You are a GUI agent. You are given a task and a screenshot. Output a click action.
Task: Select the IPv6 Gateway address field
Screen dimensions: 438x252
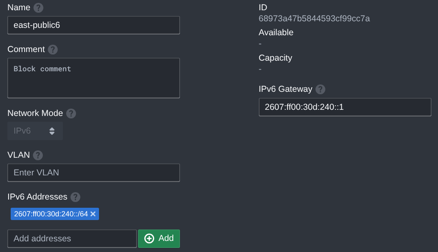click(345, 107)
